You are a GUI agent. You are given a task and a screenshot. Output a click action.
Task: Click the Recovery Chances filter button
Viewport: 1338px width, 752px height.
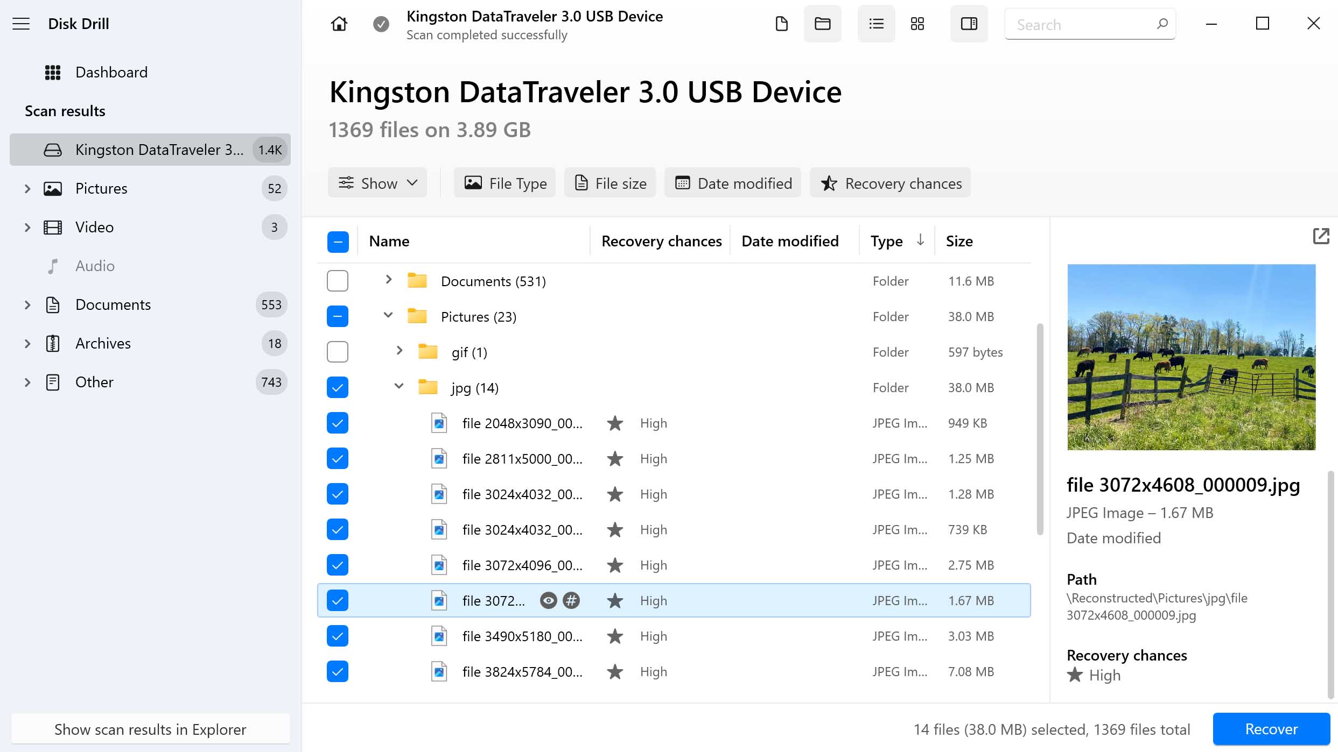click(889, 183)
